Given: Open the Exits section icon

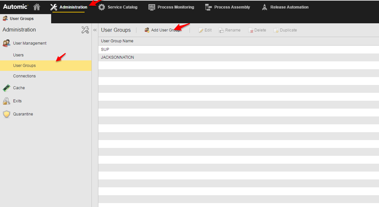Looking at the screenshot, I should coord(7,101).
